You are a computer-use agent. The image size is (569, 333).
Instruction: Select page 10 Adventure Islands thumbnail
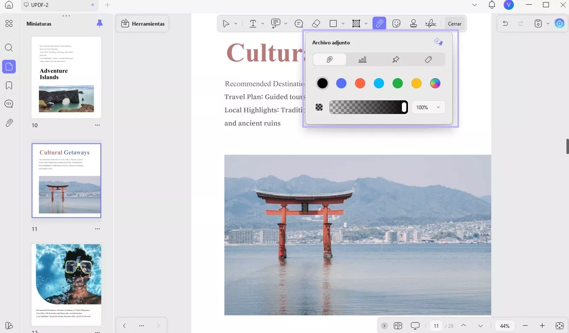click(66, 77)
